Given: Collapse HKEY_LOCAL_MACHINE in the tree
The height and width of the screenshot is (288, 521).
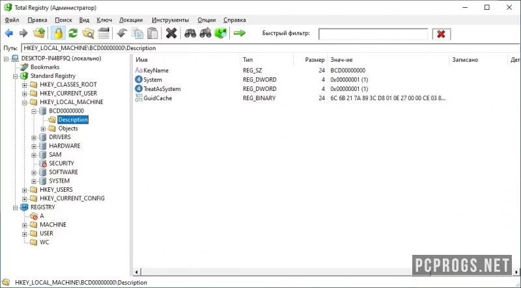Looking at the screenshot, I should click(25, 103).
